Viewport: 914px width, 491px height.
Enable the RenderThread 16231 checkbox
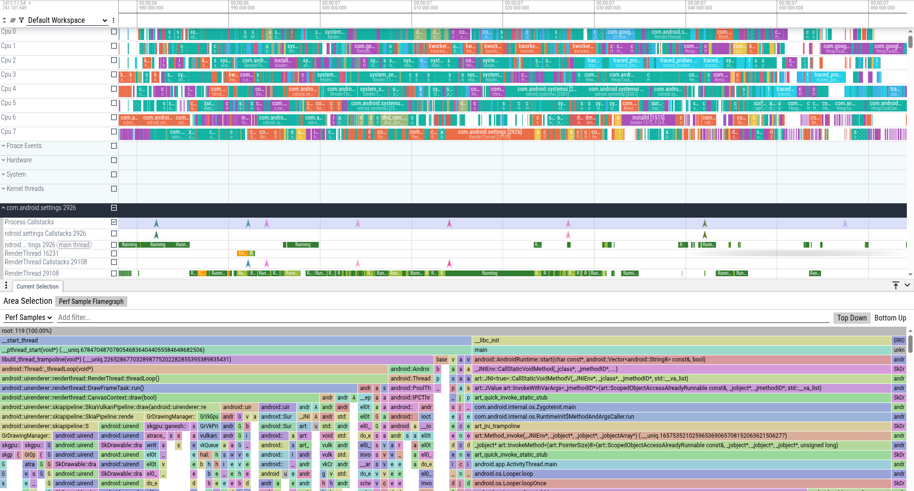point(113,253)
